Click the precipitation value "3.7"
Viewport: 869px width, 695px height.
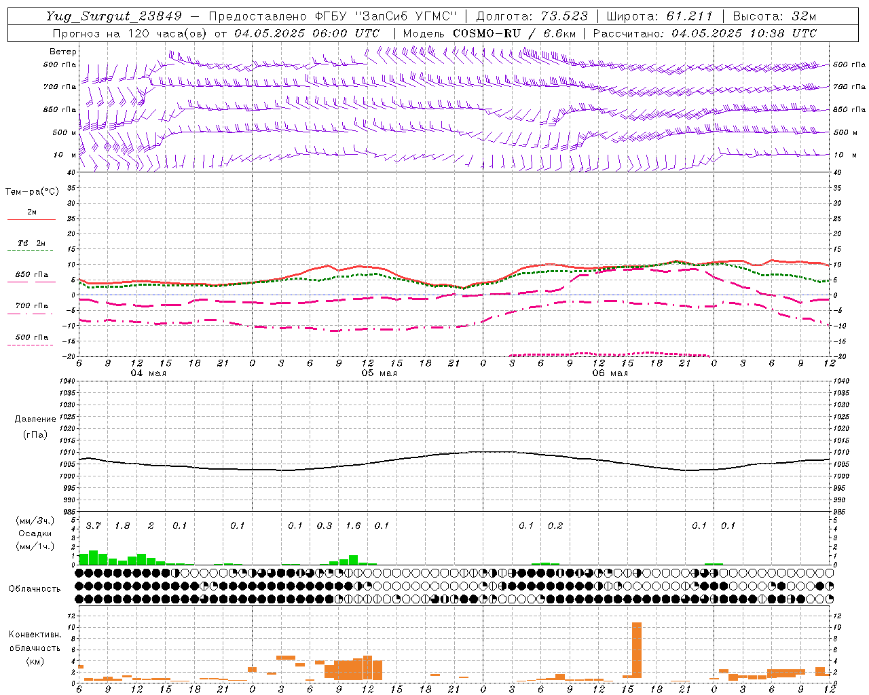tap(94, 525)
